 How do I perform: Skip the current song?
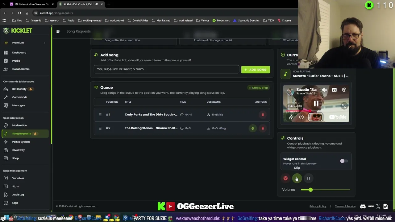(x=297, y=178)
